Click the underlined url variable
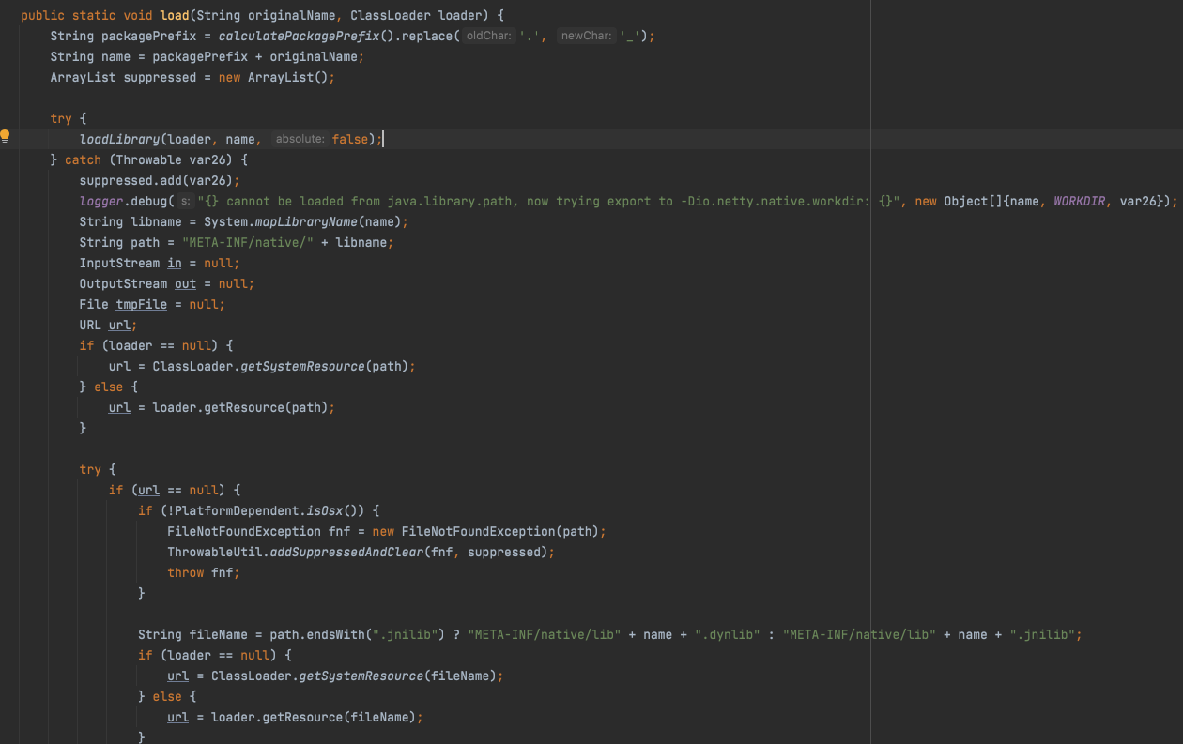Image resolution: width=1183 pixels, height=744 pixels. [x=119, y=325]
